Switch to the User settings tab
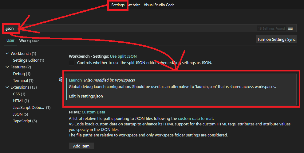Screen dimensions: 304x153 (10, 40)
